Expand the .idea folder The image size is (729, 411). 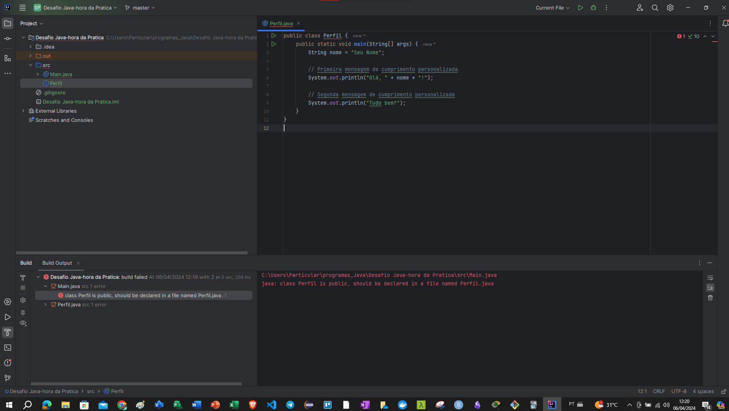coord(31,47)
